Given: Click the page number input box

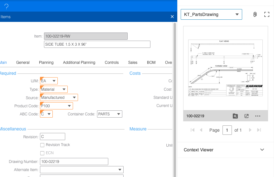Looking at the screenshot, I should pos(227,130).
